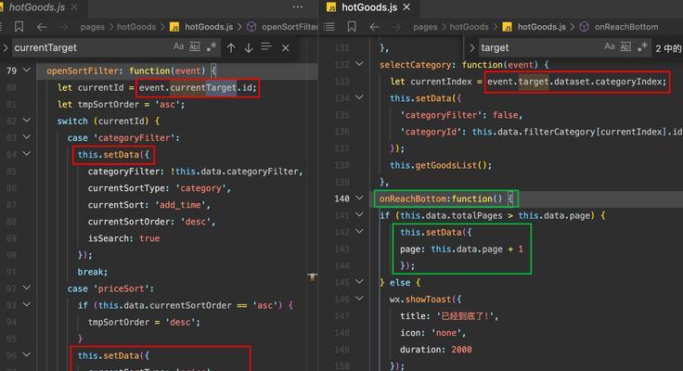The width and height of the screenshot is (683, 371).
Task: Toggle match case in target search
Action: [x=610, y=46]
